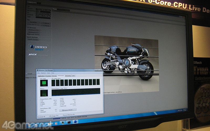Open the View menu in Task Manager
The height and width of the screenshot is (131, 210).
click(x=48, y=73)
